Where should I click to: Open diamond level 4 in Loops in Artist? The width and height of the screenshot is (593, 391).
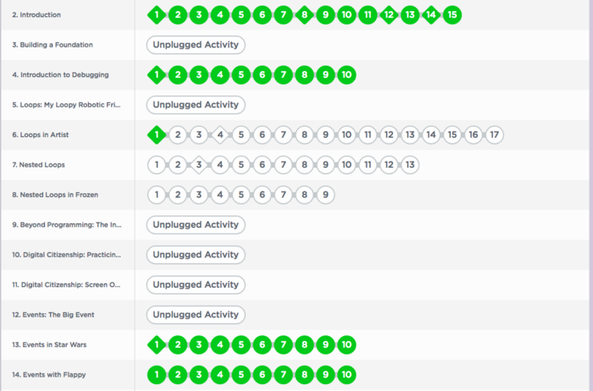tap(219, 135)
